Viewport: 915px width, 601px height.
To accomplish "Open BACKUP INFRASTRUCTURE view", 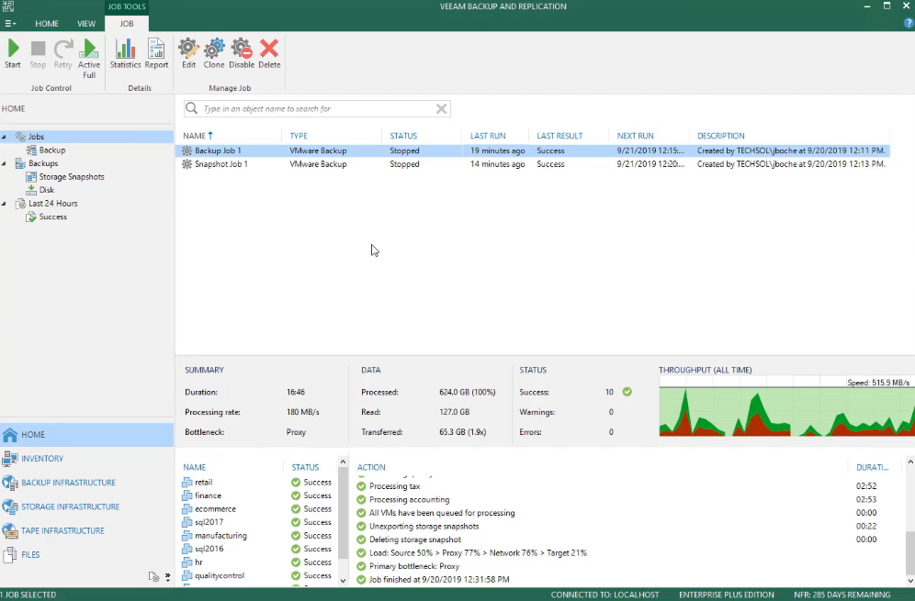I will point(87,483).
